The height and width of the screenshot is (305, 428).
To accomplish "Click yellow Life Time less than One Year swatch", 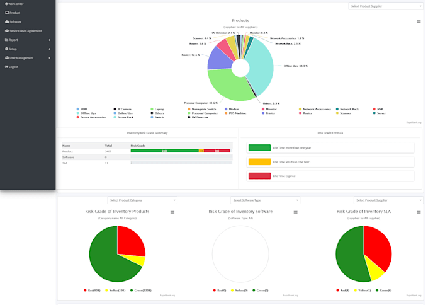I will [259, 162].
